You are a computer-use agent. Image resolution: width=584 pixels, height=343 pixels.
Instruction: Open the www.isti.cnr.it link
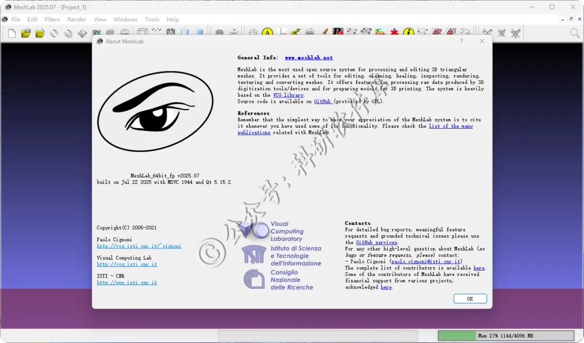click(127, 282)
